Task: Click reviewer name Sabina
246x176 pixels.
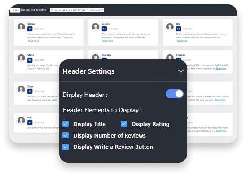Action: [31, 24]
